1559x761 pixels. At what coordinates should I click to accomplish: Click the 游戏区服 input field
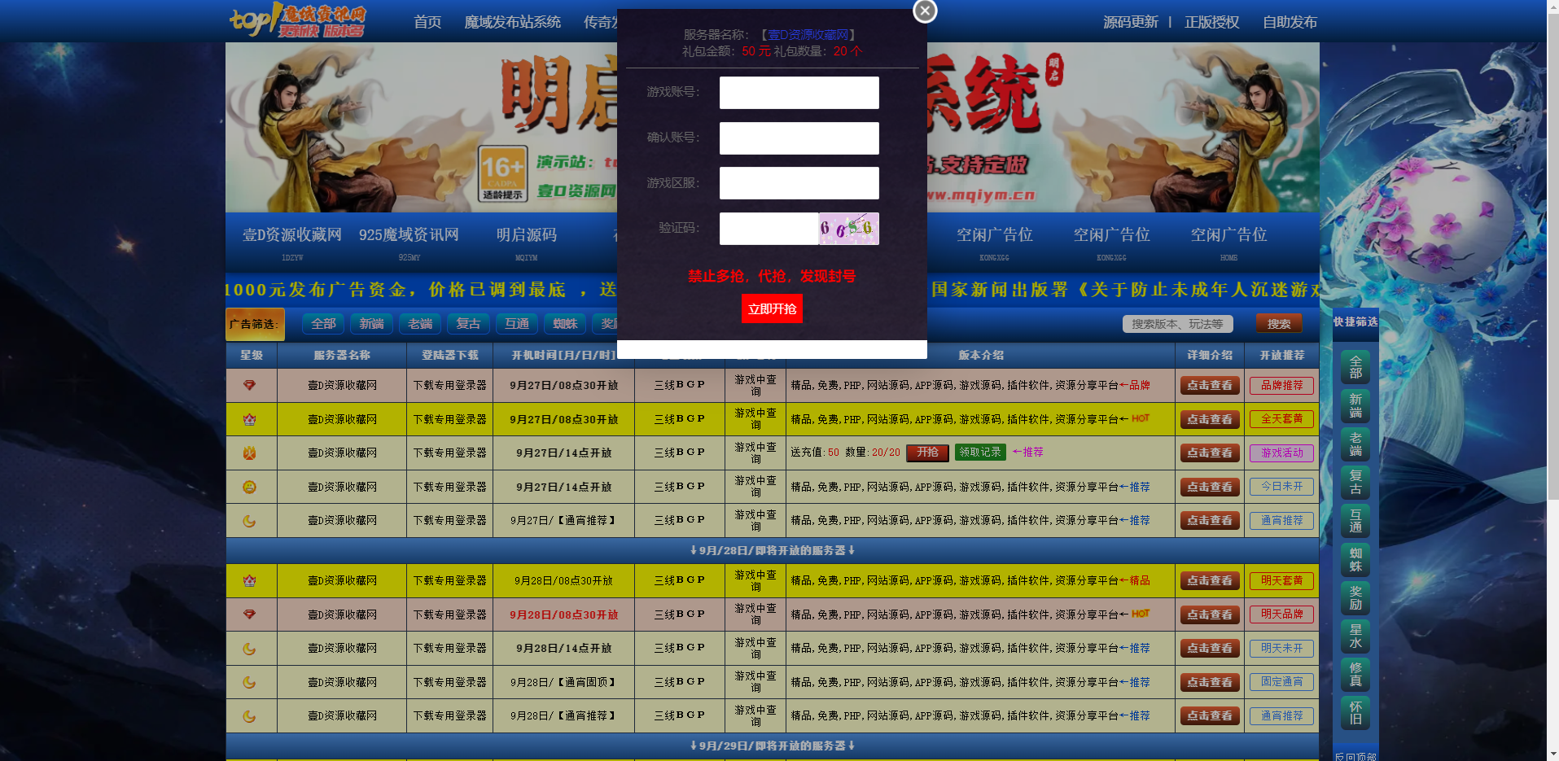coord(799,183)
